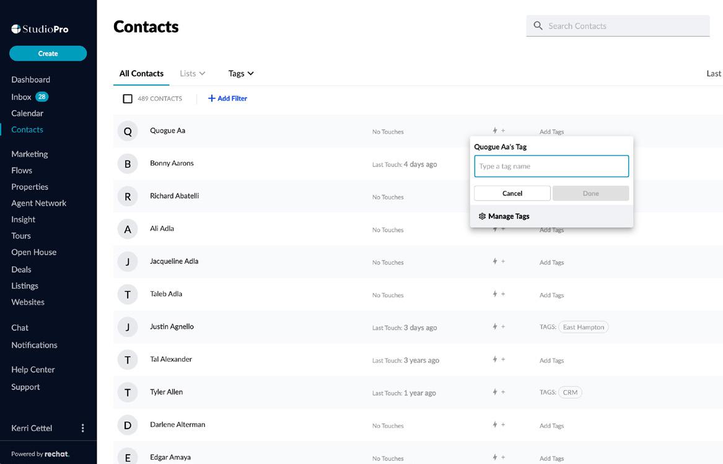Click the flow lightning icon for Taleb Adla
Image resolution: width=723 pixels, height=464 pixels.
pos(495,294)
